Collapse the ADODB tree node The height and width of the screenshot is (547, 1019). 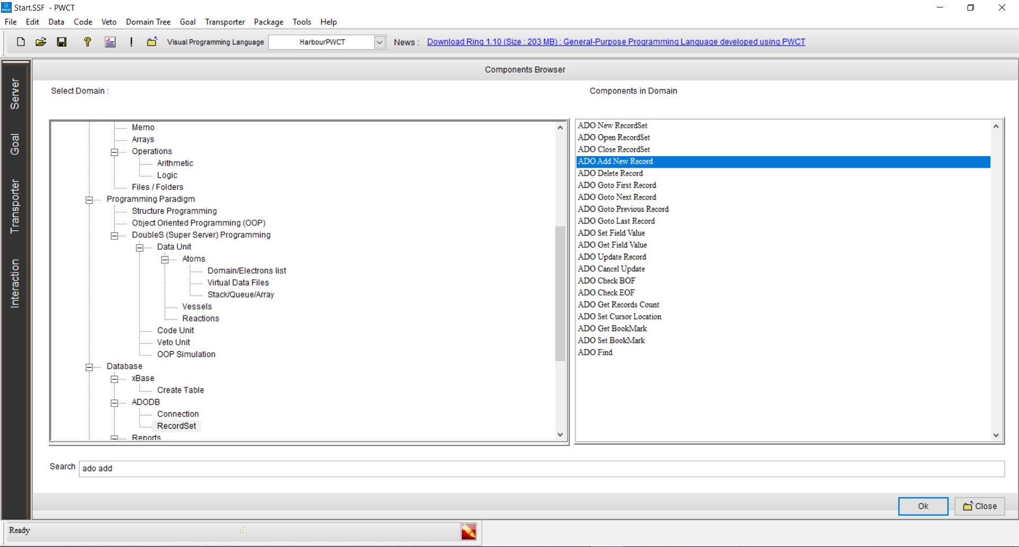[114, 403]
